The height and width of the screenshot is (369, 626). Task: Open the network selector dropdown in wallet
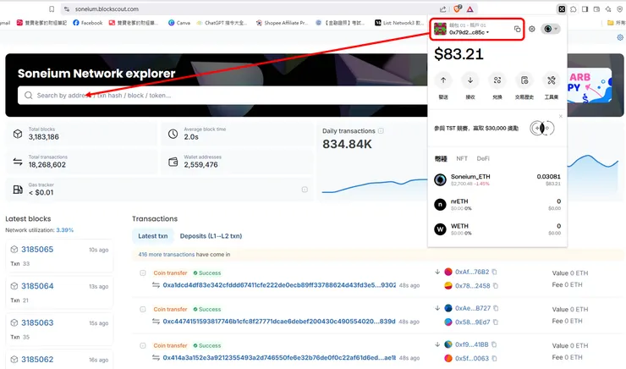551,29
